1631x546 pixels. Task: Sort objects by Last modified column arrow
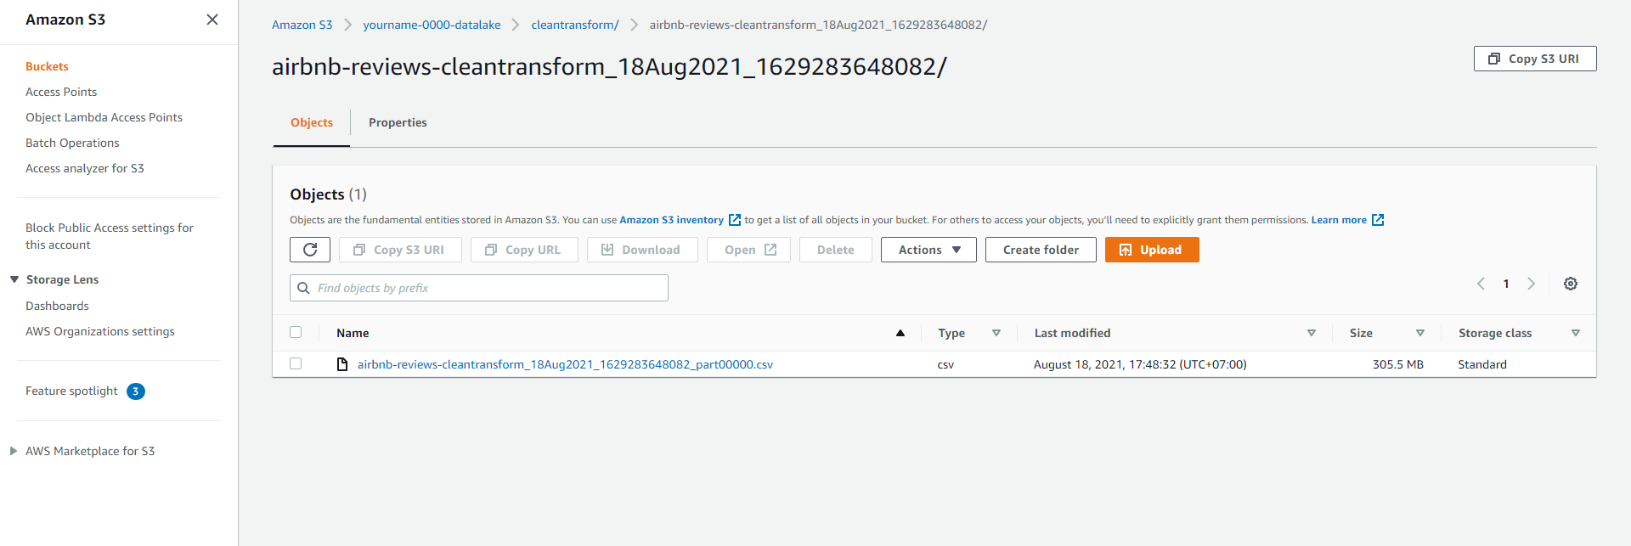pyautogui.click(x=1312, y=333)
